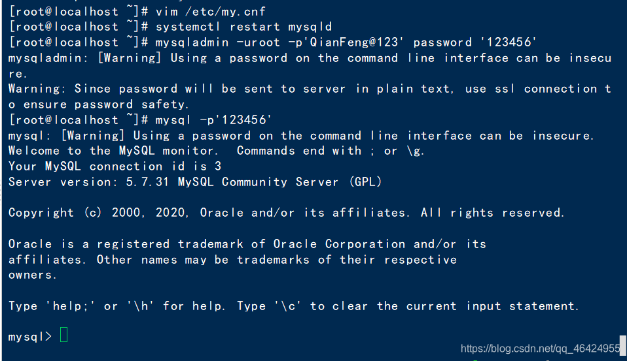The image size is (627, 361).
Task: Click the 'systemctl restart mysqld' command line
Action: tap(243, 27)
